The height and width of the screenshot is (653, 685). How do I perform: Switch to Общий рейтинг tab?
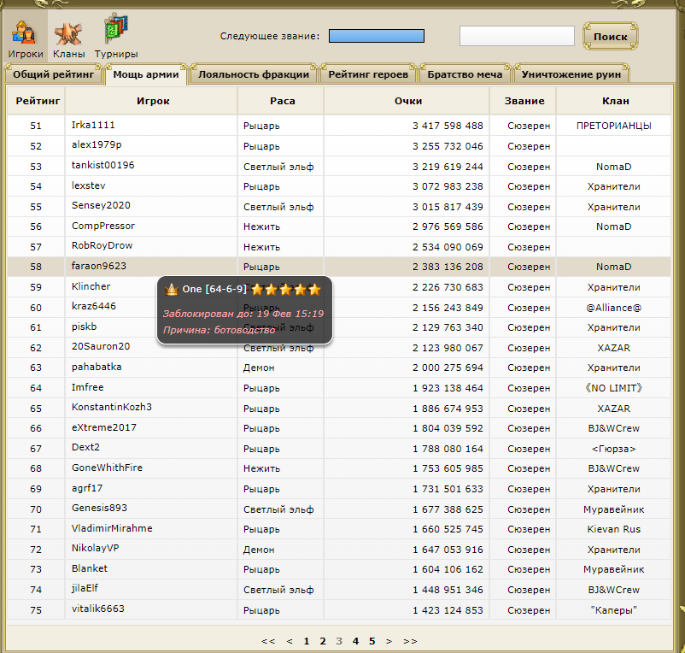pos(54,74)
